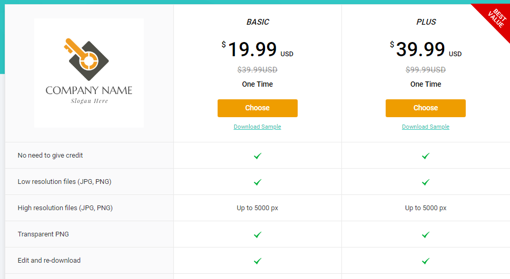Click Plus checkmark for No need to give credit
The image size is (510, 279).
(426, 156)
